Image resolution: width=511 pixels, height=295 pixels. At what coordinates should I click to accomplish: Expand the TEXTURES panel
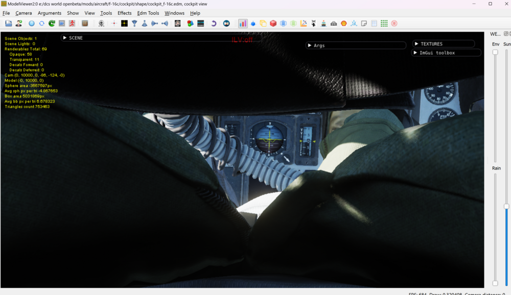(416, 43)
